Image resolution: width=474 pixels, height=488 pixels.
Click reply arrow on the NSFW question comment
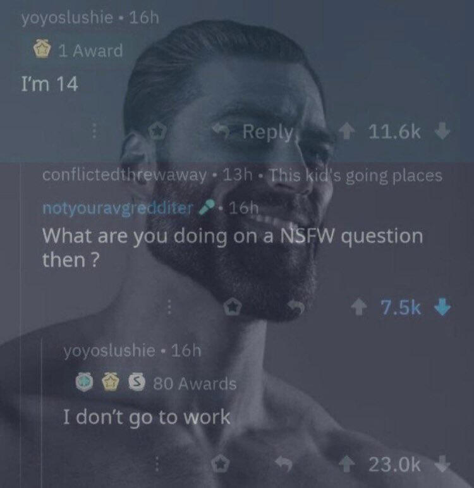point(296,307)
